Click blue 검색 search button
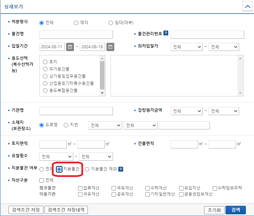 coord(236,210)
